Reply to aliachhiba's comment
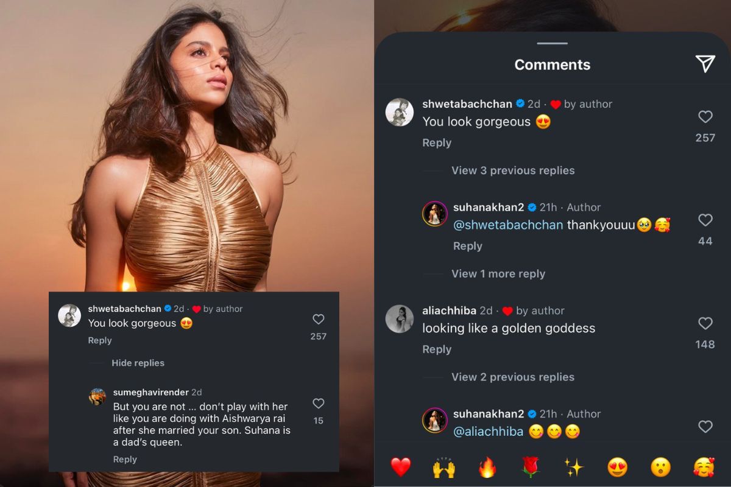 (437, 349)
